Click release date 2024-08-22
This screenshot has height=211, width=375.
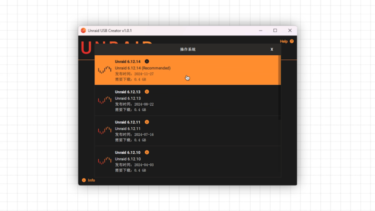point(144,104)
